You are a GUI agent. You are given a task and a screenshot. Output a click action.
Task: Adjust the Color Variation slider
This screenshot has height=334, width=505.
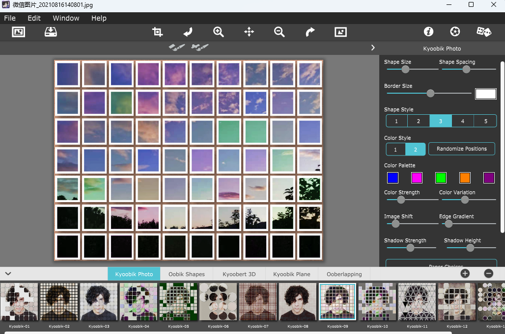465,200
